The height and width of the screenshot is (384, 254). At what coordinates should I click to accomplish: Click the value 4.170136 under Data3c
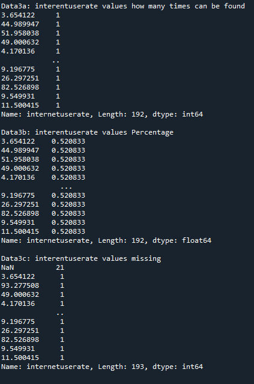pos(18,303)
